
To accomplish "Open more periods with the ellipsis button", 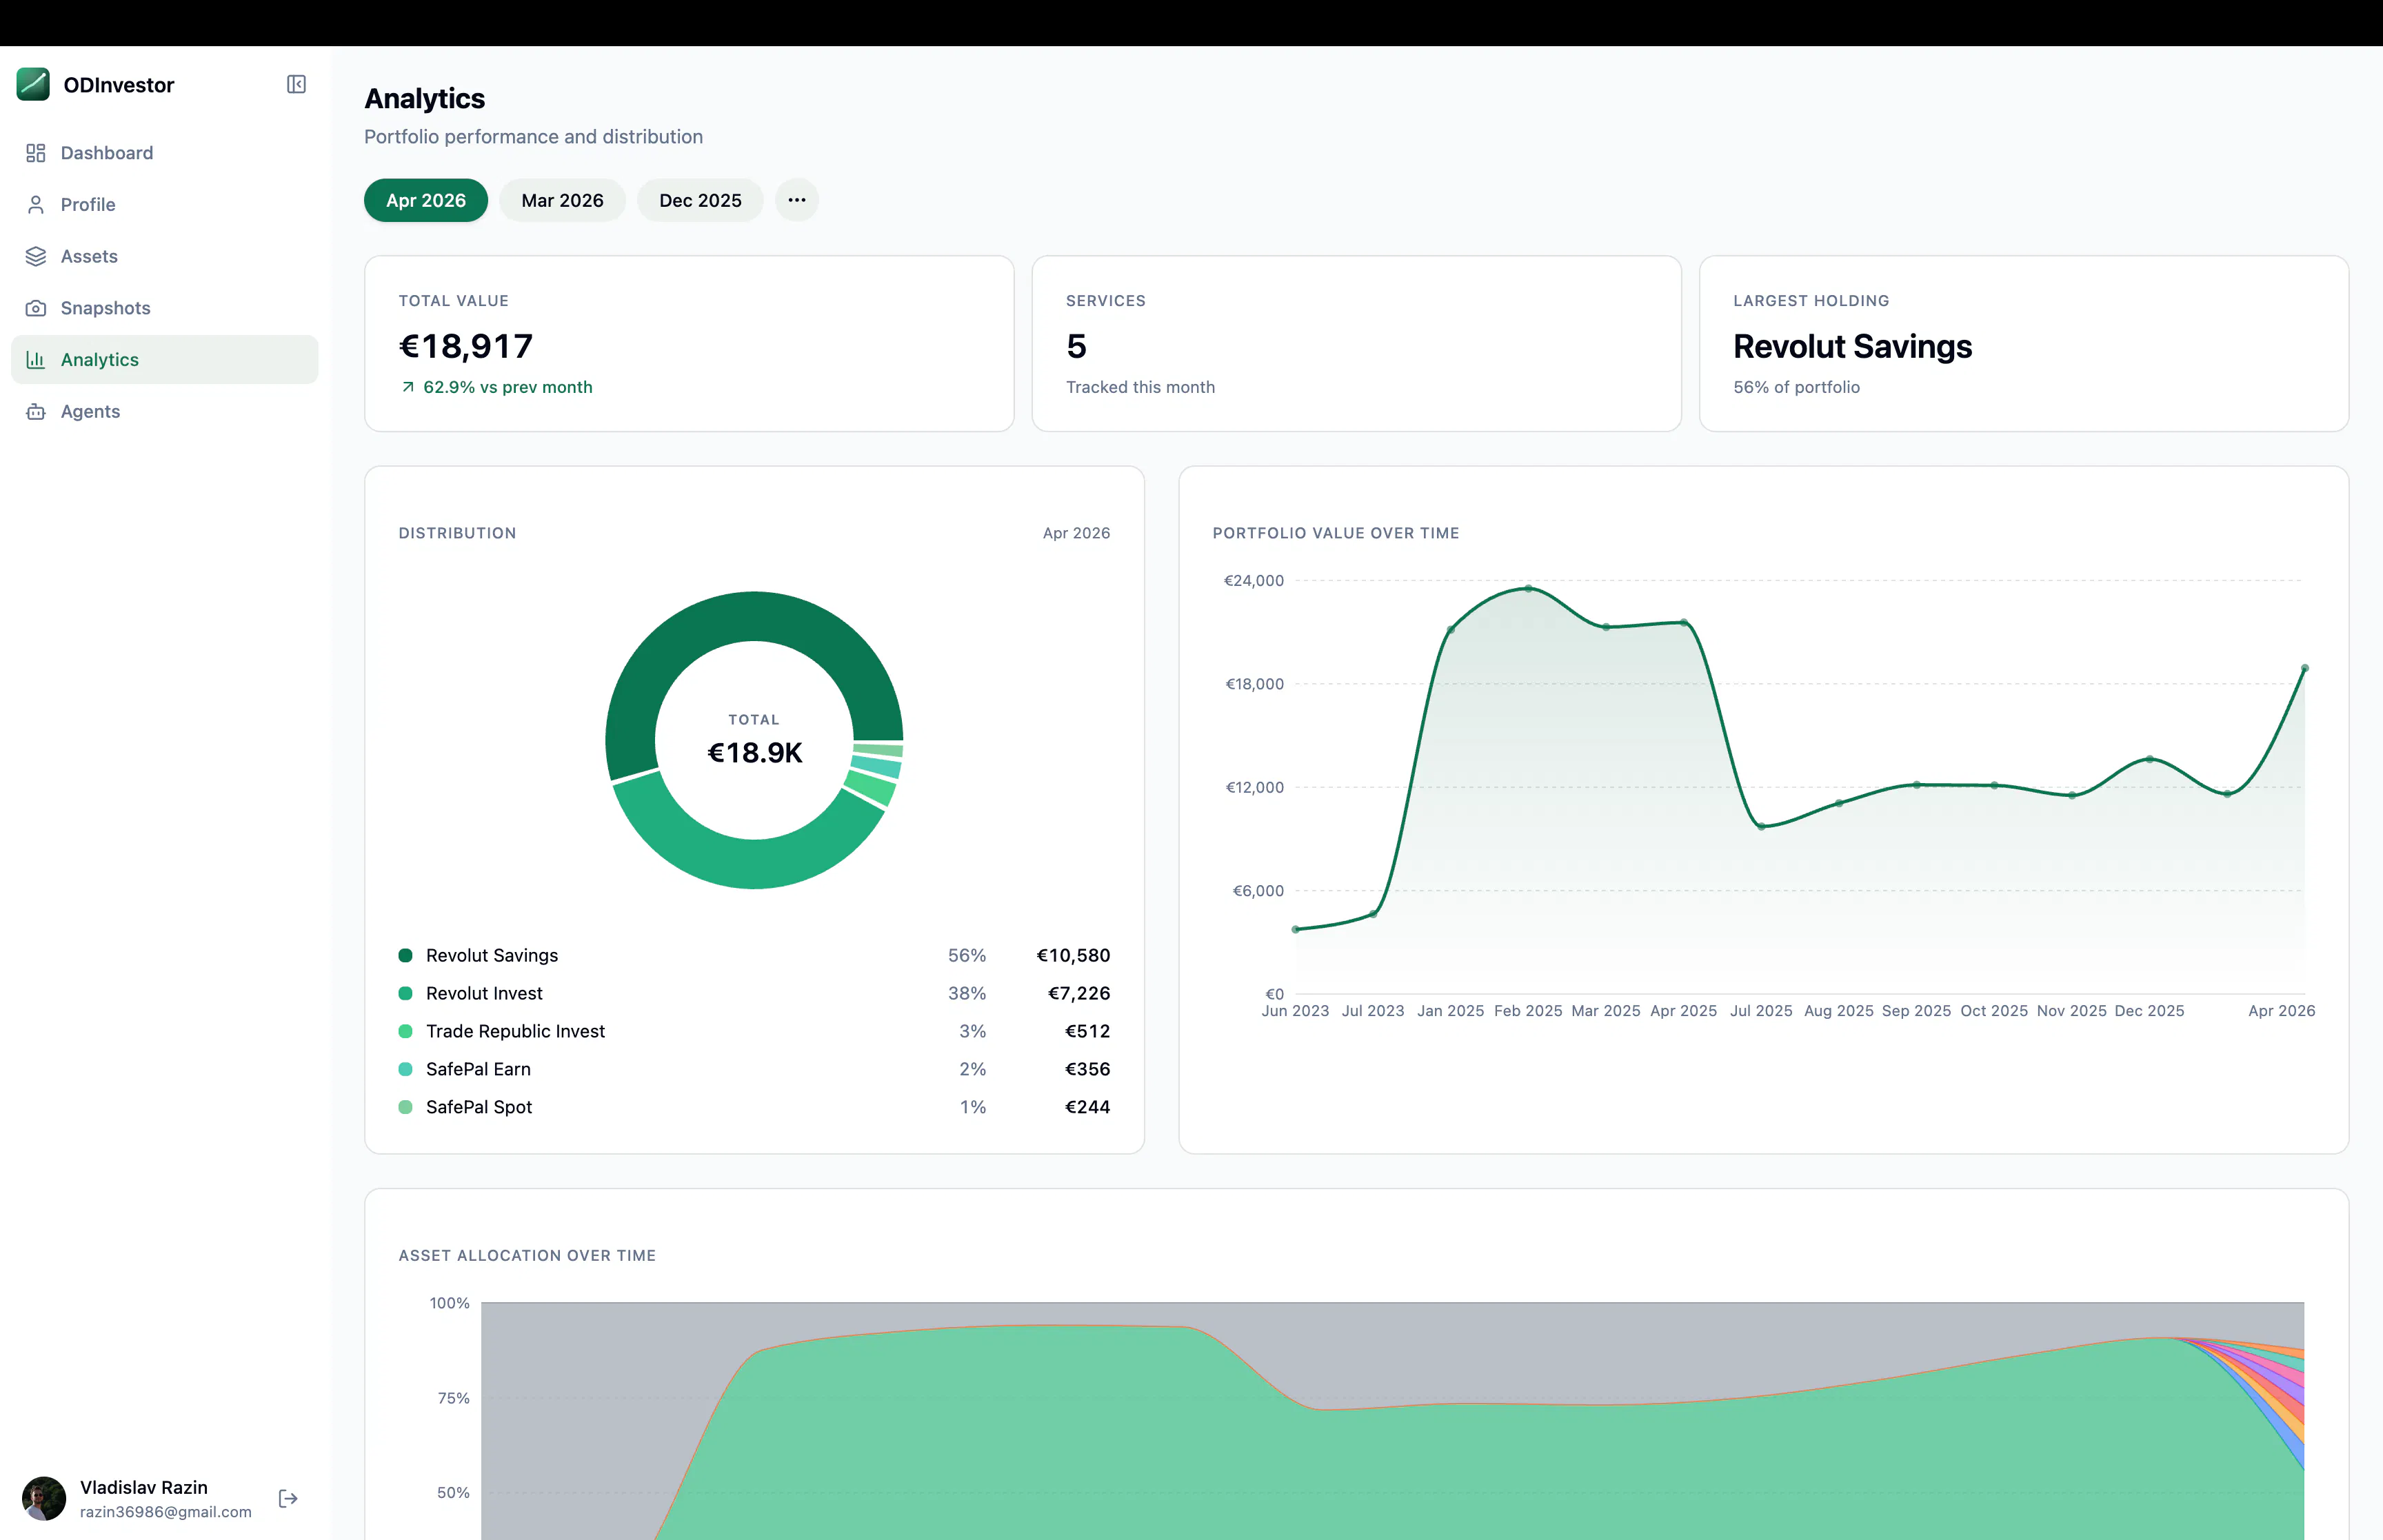I will coord(797,200).
